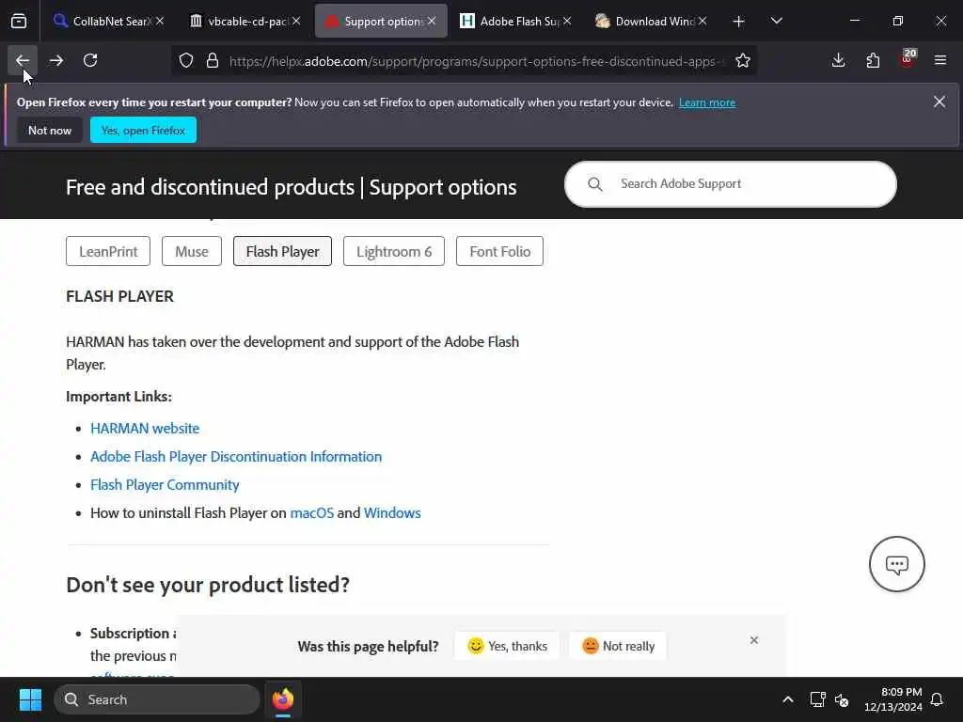Image resolution: width=963 pixels, height=722 pixels.
Task: Open Windows uninstall instructions link
Action: (392, 512)
